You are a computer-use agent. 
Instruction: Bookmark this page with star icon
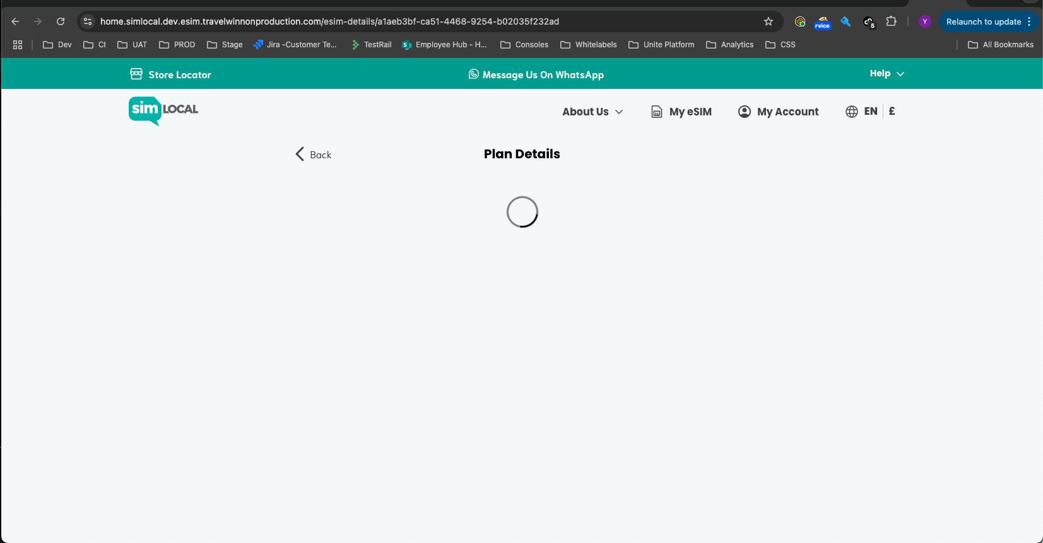(x=768, y=21)
